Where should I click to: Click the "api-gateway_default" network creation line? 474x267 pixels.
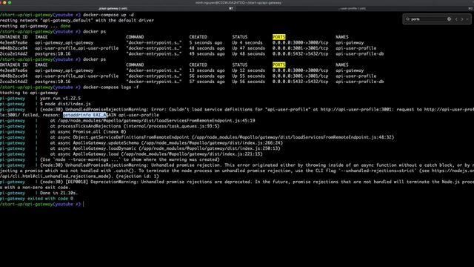[77, 20]
